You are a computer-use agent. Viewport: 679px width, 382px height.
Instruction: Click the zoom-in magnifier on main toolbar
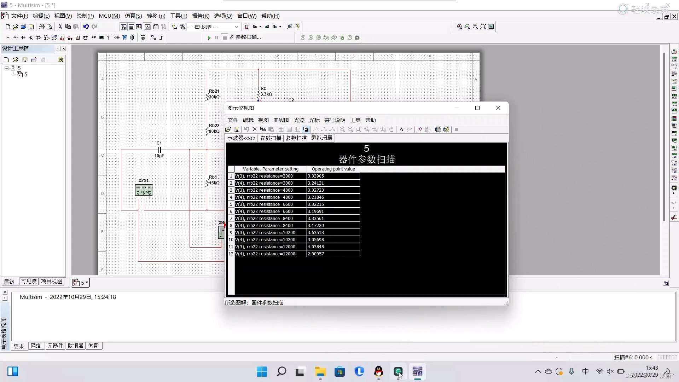pos(459,27)
